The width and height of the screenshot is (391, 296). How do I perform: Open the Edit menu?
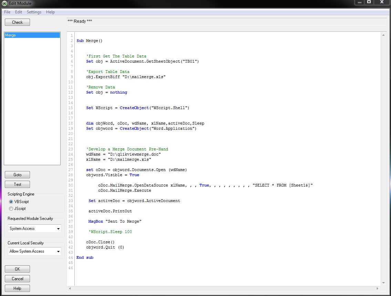click(x=19, y=12)
